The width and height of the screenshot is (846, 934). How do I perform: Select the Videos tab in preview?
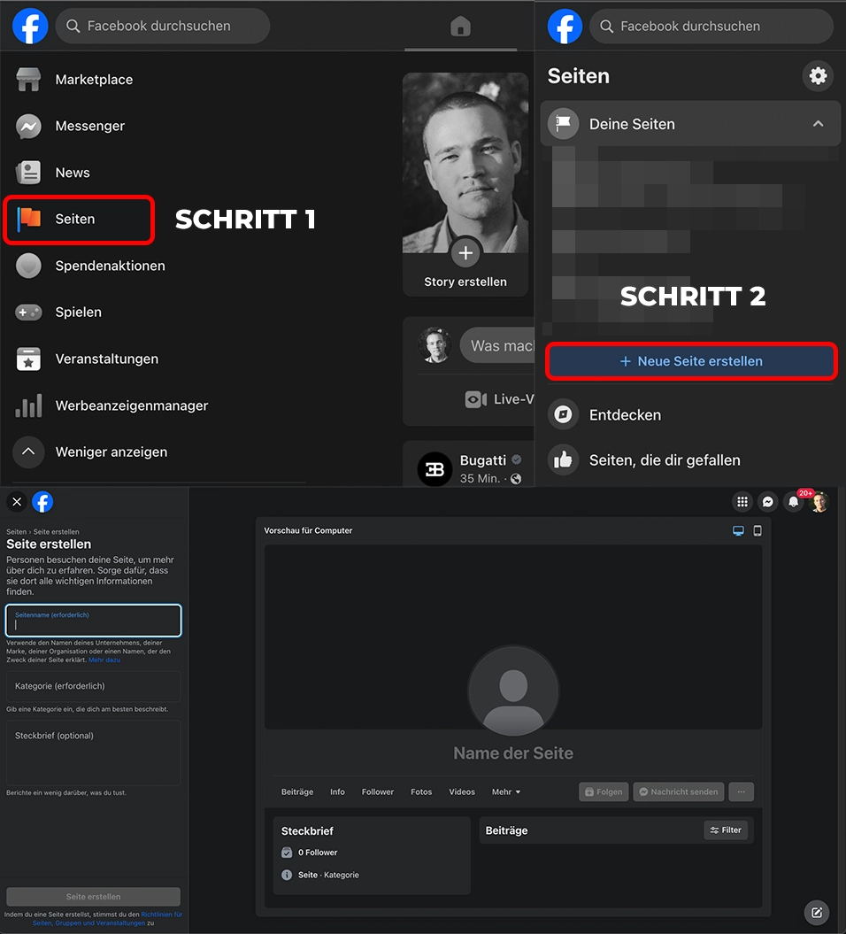pyautogui.click(x=462, y=791)
